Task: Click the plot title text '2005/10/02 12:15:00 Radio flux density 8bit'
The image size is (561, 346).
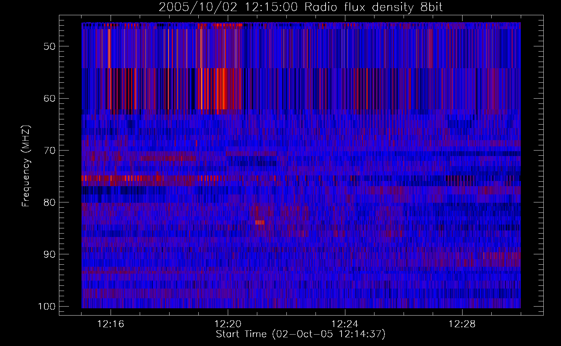Action: click(x=301, y=7)
